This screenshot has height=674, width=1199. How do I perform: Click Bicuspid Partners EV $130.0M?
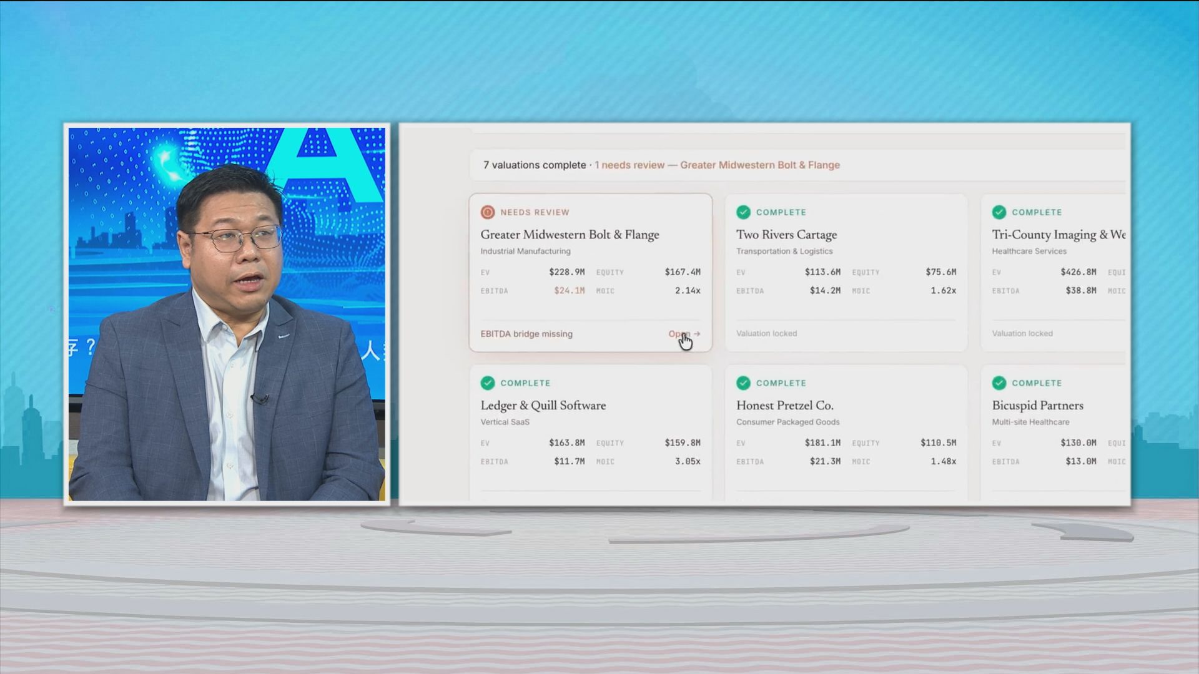1078,443
